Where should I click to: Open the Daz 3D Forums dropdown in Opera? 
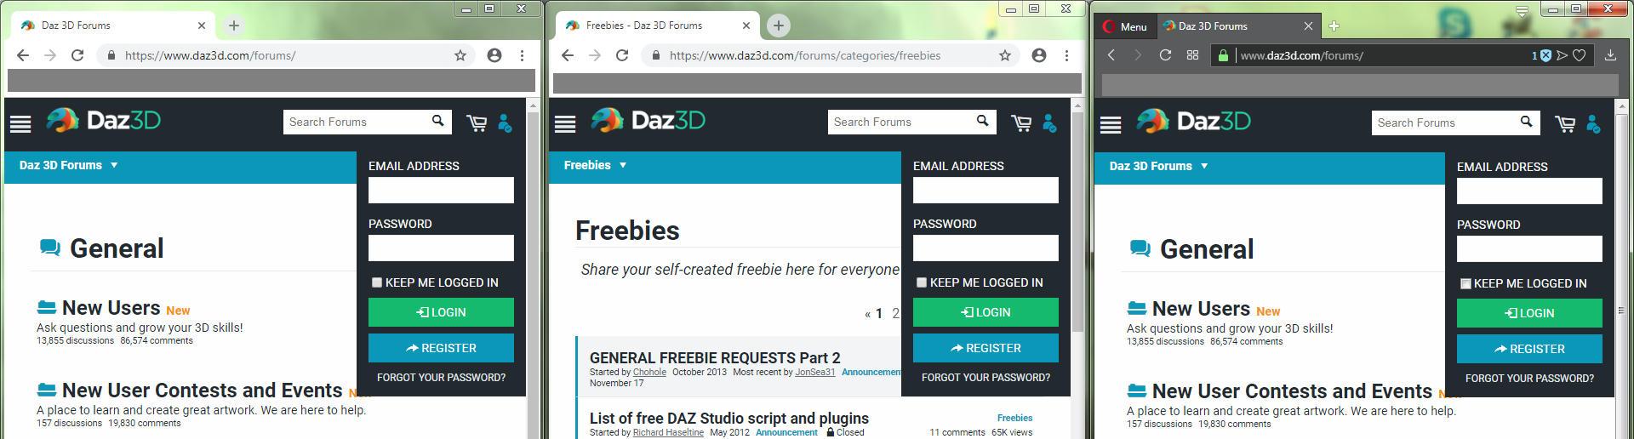(1158, 166)
